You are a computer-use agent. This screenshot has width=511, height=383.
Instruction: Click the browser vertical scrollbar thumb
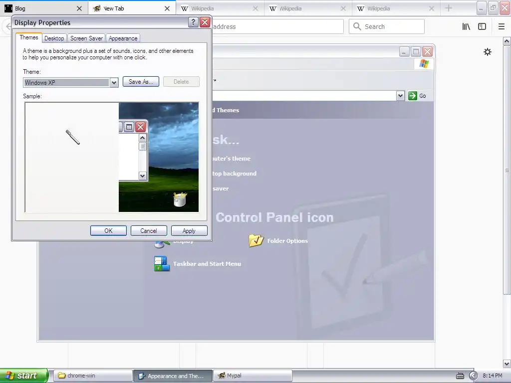tap(507, 171)
